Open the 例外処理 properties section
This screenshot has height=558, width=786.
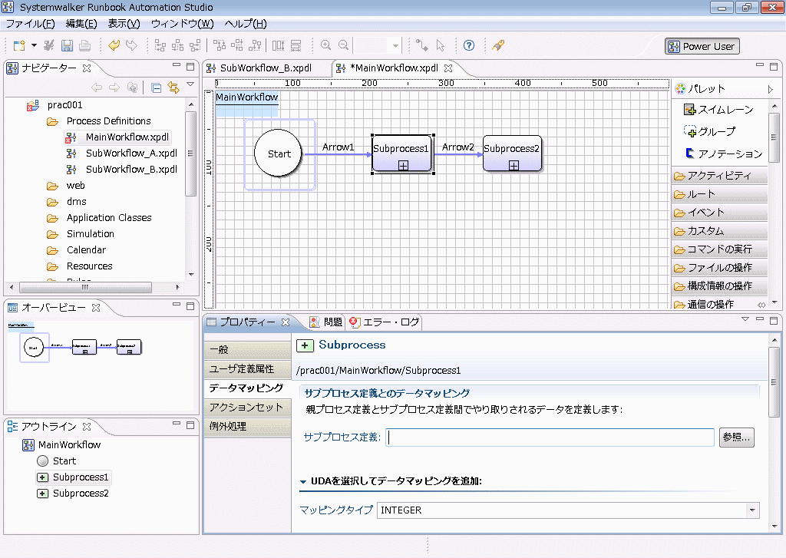point(248,426)
